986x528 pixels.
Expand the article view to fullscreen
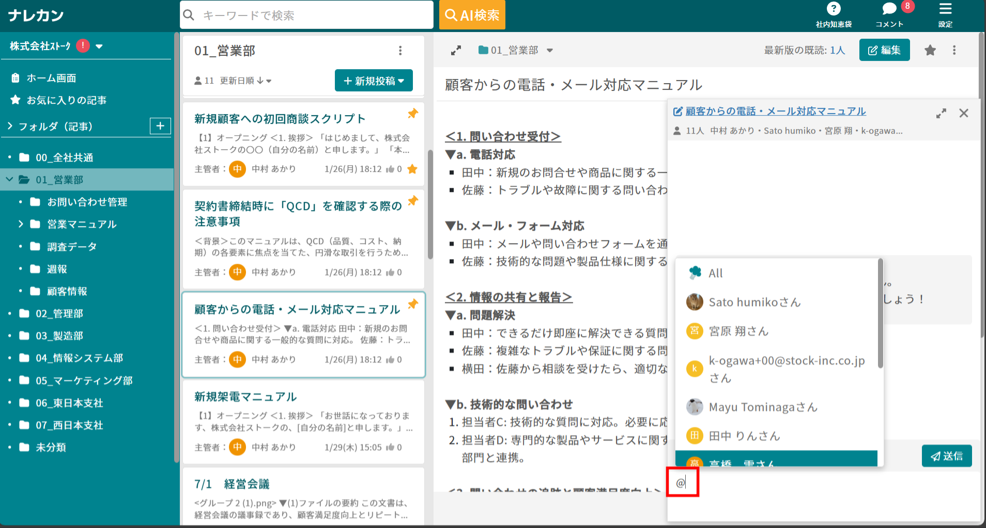click(x=456, y=50)
